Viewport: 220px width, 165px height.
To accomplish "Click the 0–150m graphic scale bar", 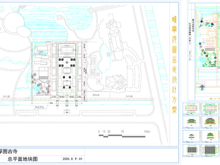I will (x=122, y=136).
